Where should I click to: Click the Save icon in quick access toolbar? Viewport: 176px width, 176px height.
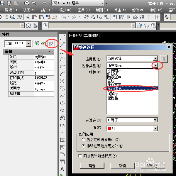[x=2, y=3]
